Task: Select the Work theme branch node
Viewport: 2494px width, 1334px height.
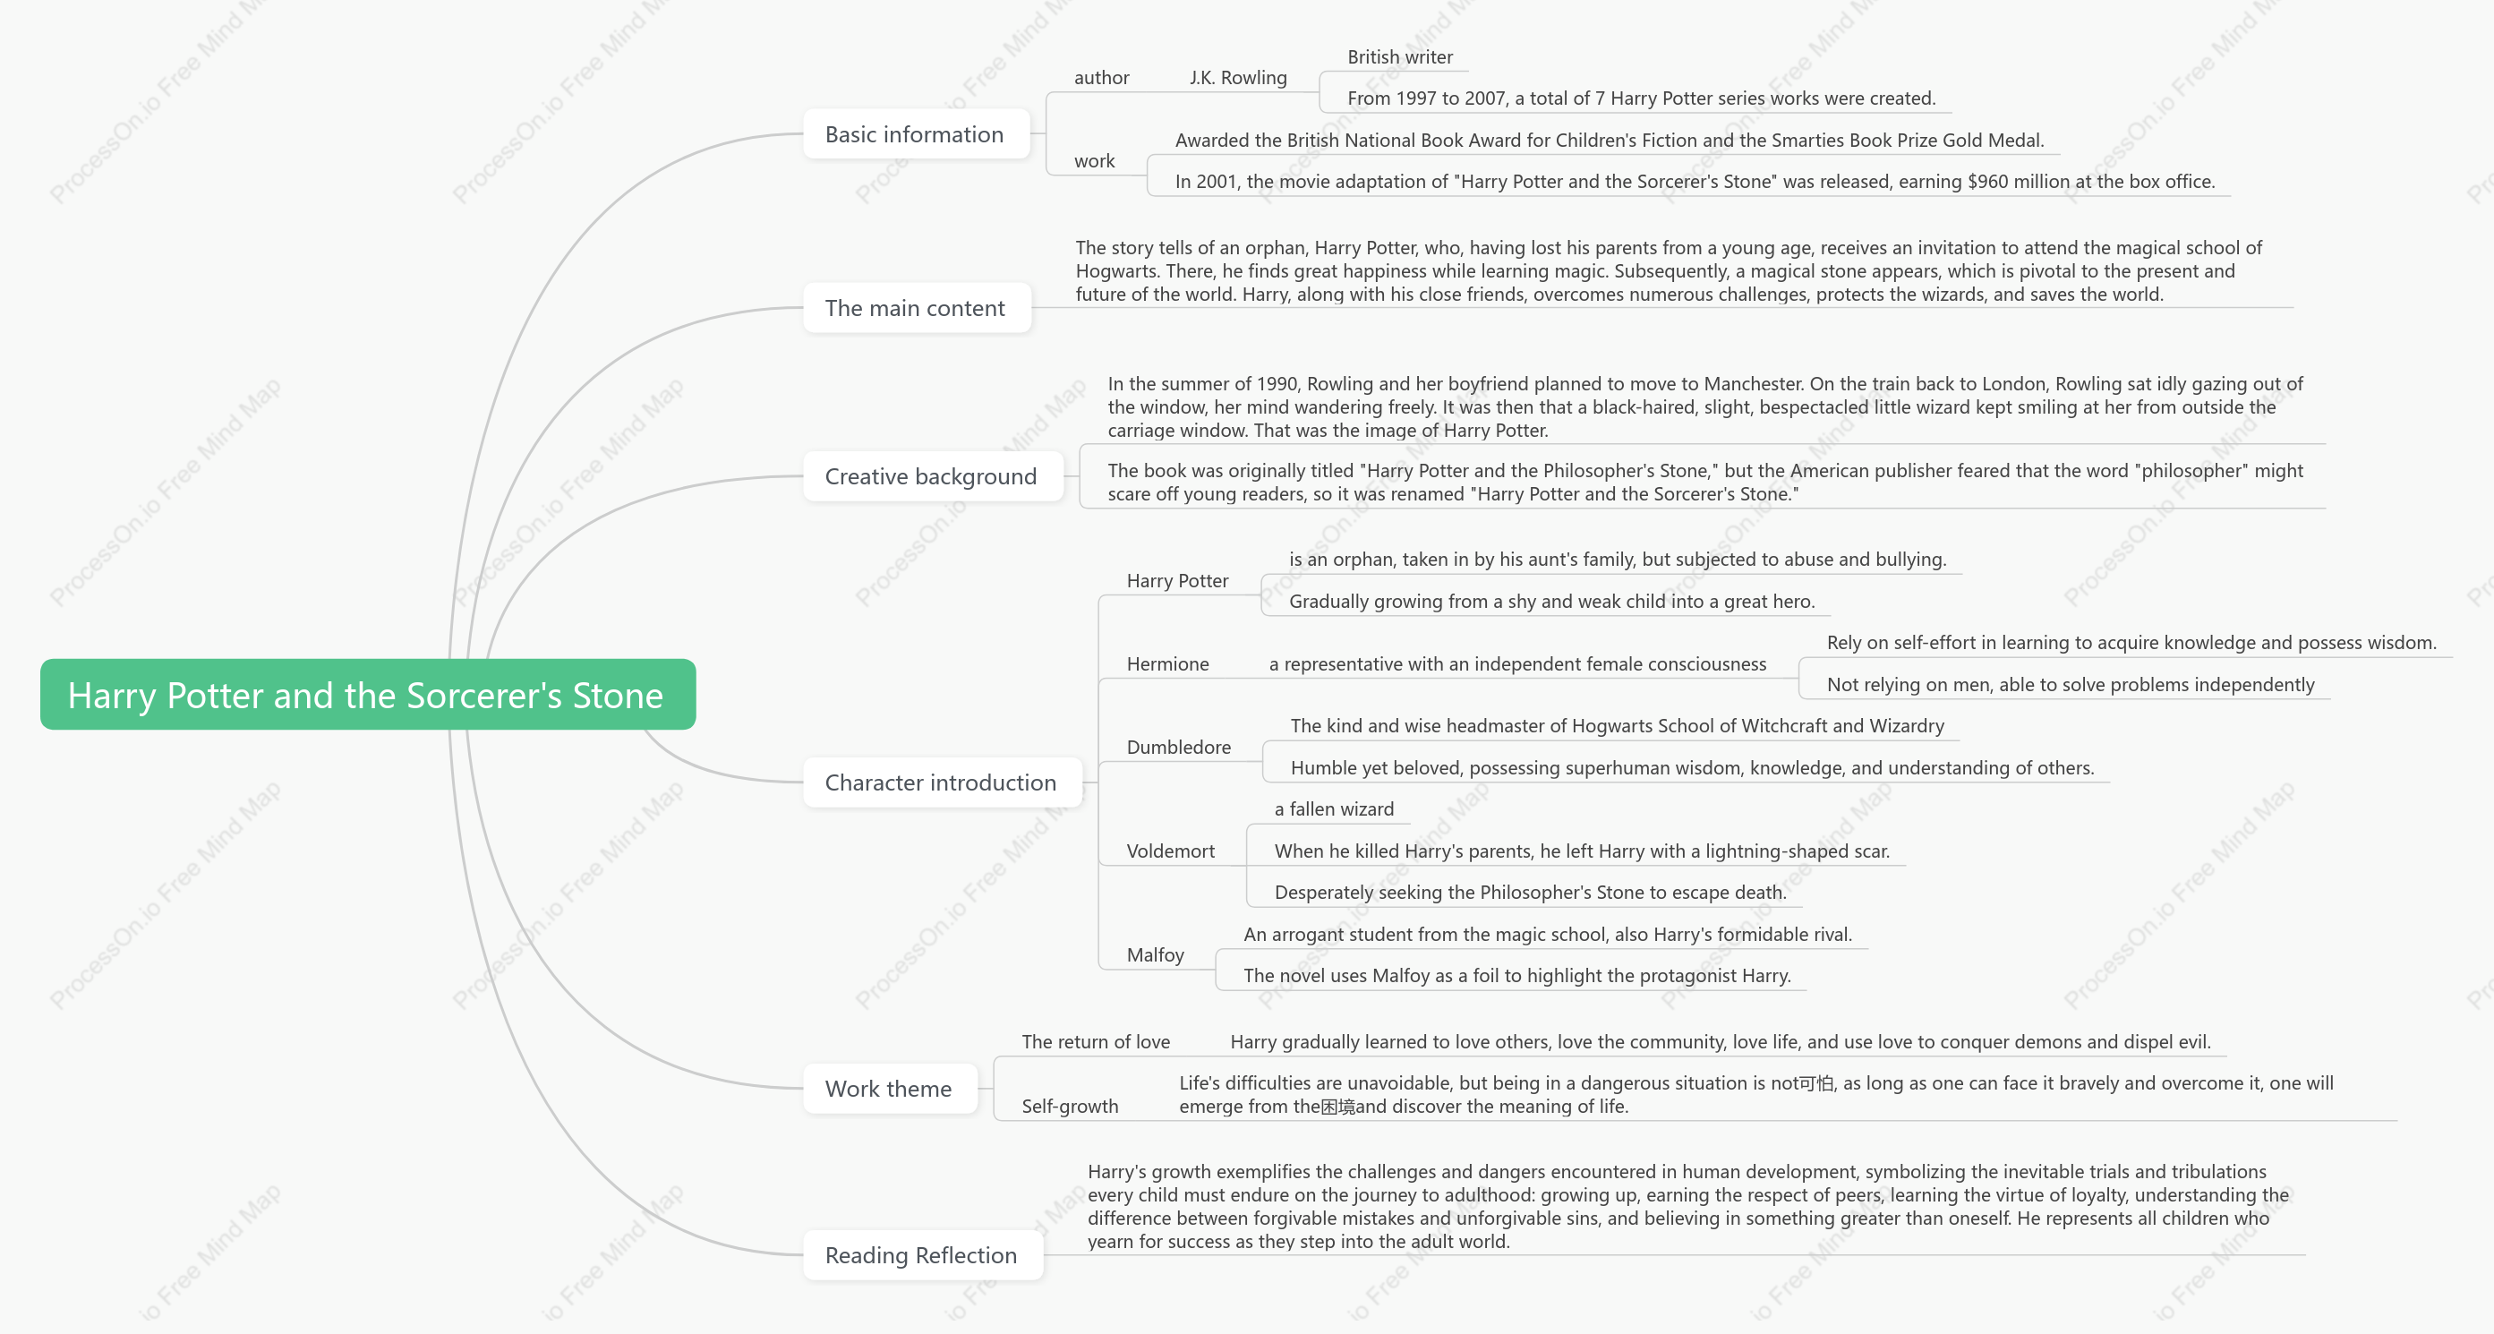Action: click(x=889, y=1088)
